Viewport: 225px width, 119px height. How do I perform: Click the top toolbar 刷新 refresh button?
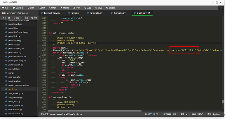pyautogui.click(x=31, y=8)
